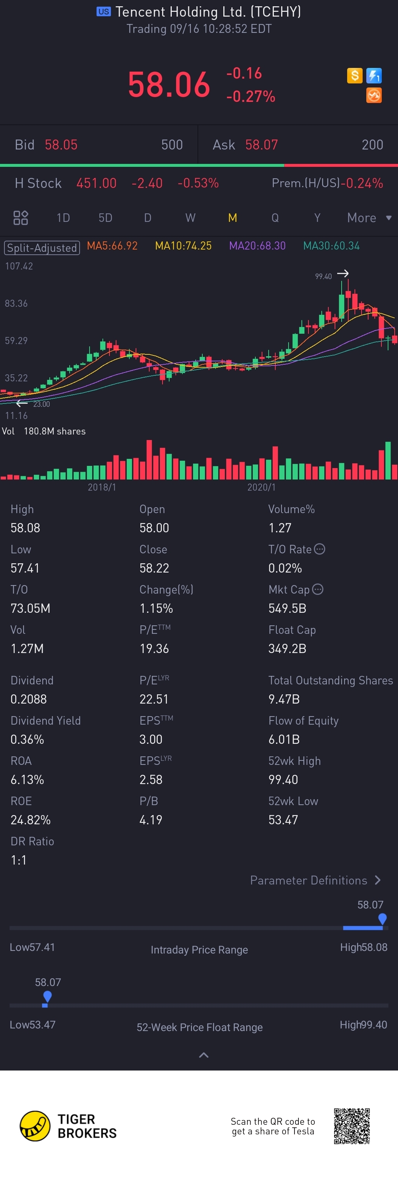
Task: Switch to daily D candlestick tab
Action: click(x=147, y=217)
